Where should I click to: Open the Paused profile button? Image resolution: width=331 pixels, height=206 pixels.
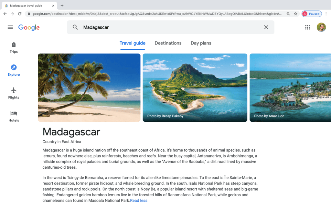pyautogui.click(x=312, y=14)
